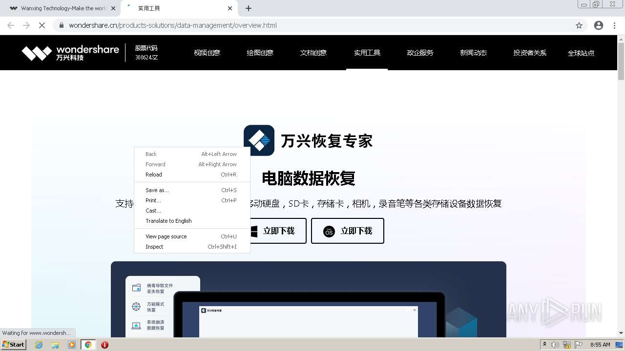Choose Print... in context menu
The width and height of the screenshot is (625, 351).
click(192, 200)
